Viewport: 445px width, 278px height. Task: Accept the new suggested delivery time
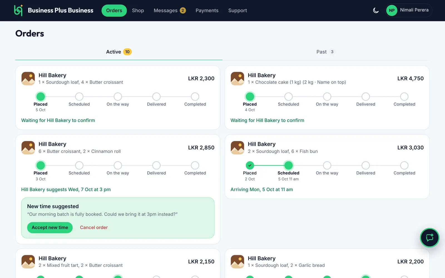(50, 227)
